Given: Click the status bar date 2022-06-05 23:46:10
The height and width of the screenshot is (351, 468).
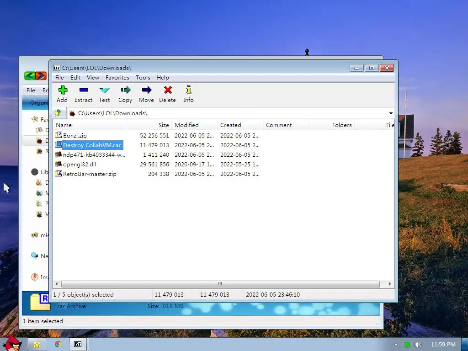Looking at the screenshot, I should tap(272, 295).
